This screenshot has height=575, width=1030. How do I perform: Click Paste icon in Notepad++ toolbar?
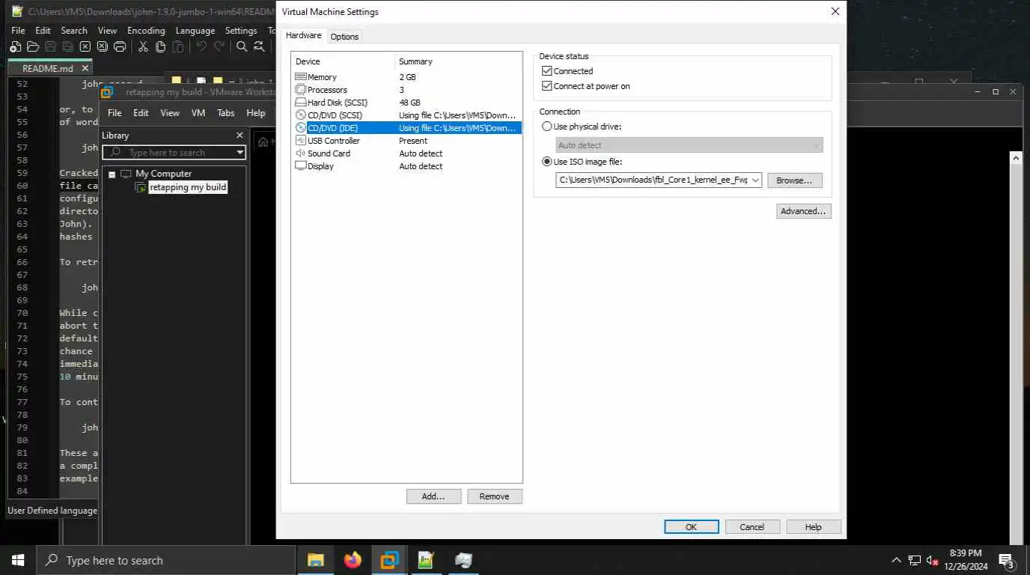tap(178, 46)
